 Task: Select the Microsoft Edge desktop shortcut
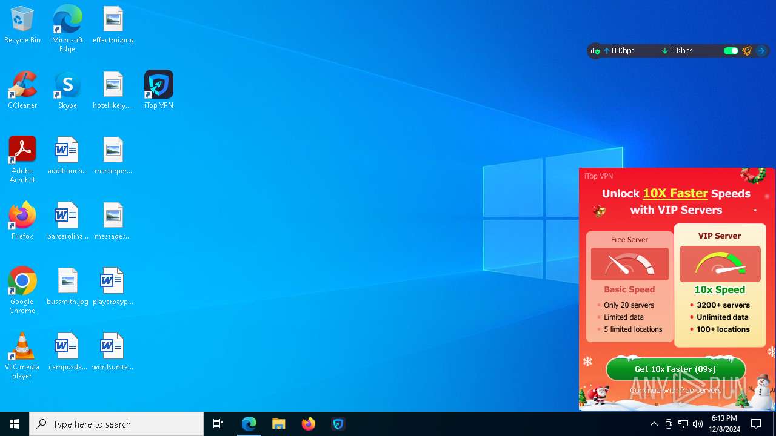click(x=67, y=28)
